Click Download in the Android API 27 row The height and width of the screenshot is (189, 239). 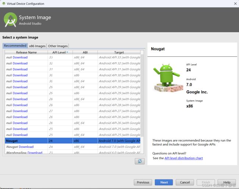pos(20,111)
